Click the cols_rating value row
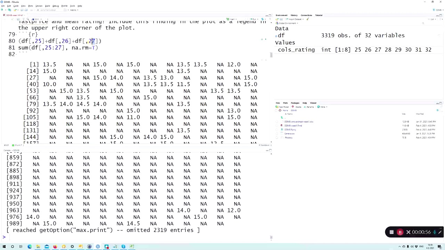Viewport: 445px width, 250px height. 355,50
